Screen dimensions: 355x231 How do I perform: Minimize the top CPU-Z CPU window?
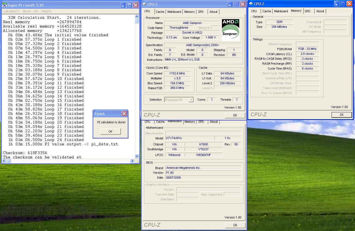tap(230, 4)
